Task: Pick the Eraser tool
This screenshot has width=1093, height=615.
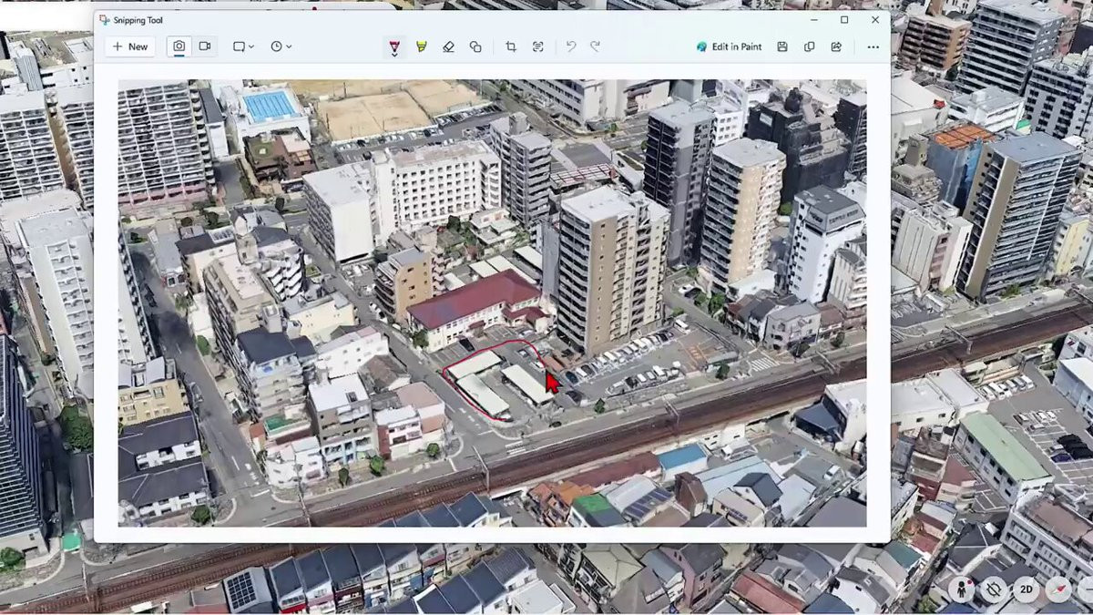Action: tap(448, 46)
